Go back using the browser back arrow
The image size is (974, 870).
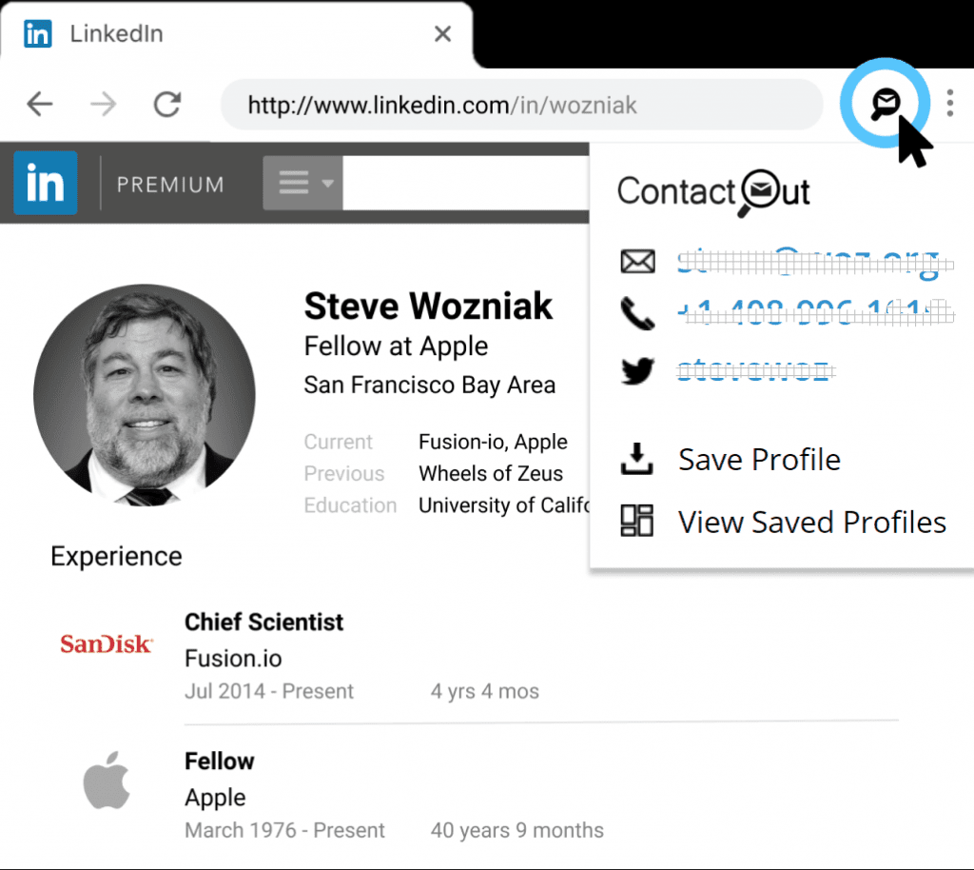click(40, 104)
